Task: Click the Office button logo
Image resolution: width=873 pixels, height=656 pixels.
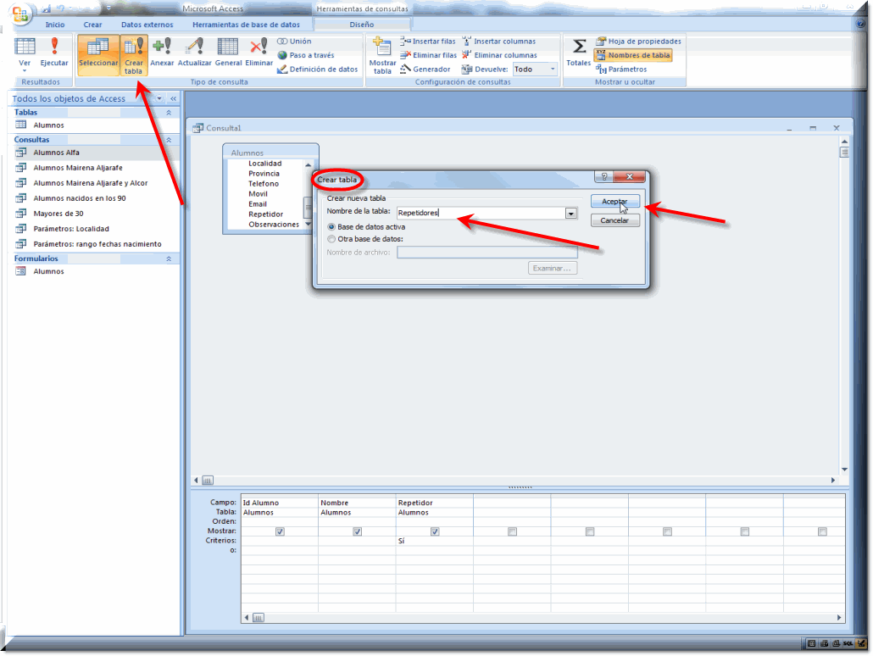Action: coord(20,14)
